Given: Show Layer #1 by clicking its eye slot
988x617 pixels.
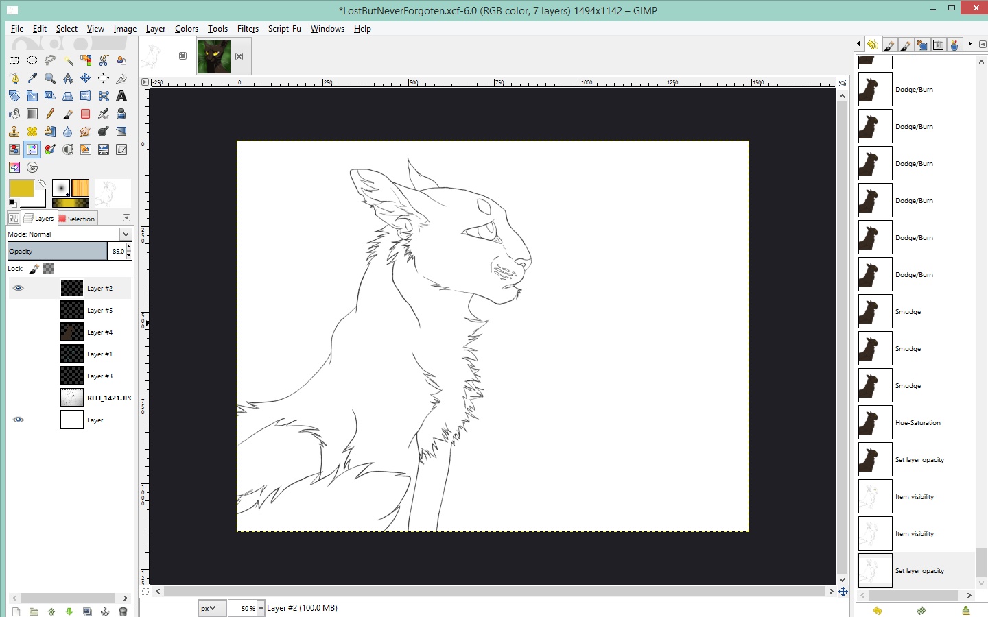Looking at the screenshot, I should 19,354.
